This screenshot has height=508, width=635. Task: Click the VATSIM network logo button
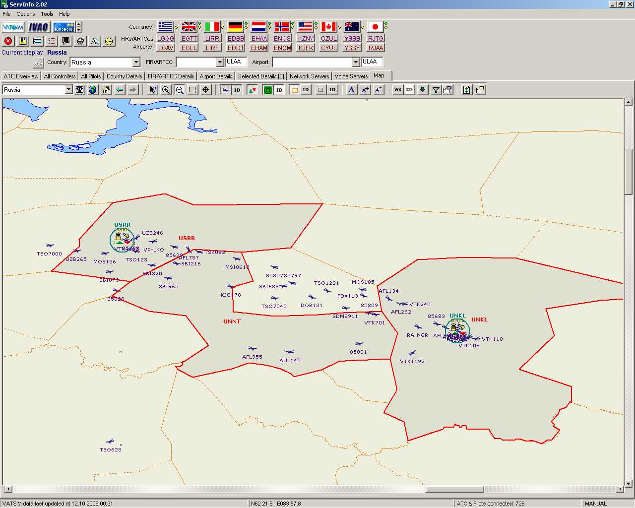pyautogui.click(x=13, y=27)
